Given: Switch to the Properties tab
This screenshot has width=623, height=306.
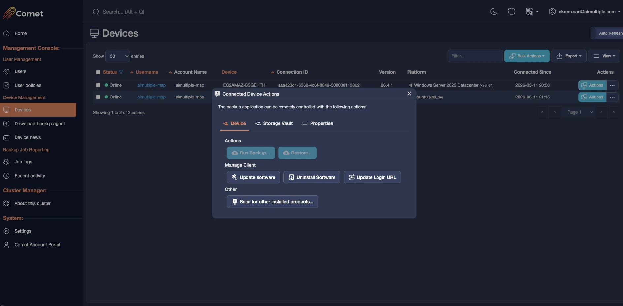Looking at the screenshot, I should click(x=317, y=123).
